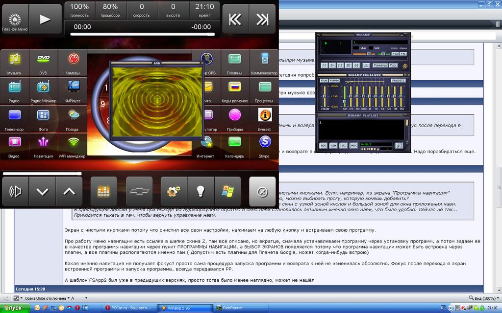The width and height of the screenshot is (502, 313).
Task: Toggle the equalizer AUTO button
Action: click(335, 81)
